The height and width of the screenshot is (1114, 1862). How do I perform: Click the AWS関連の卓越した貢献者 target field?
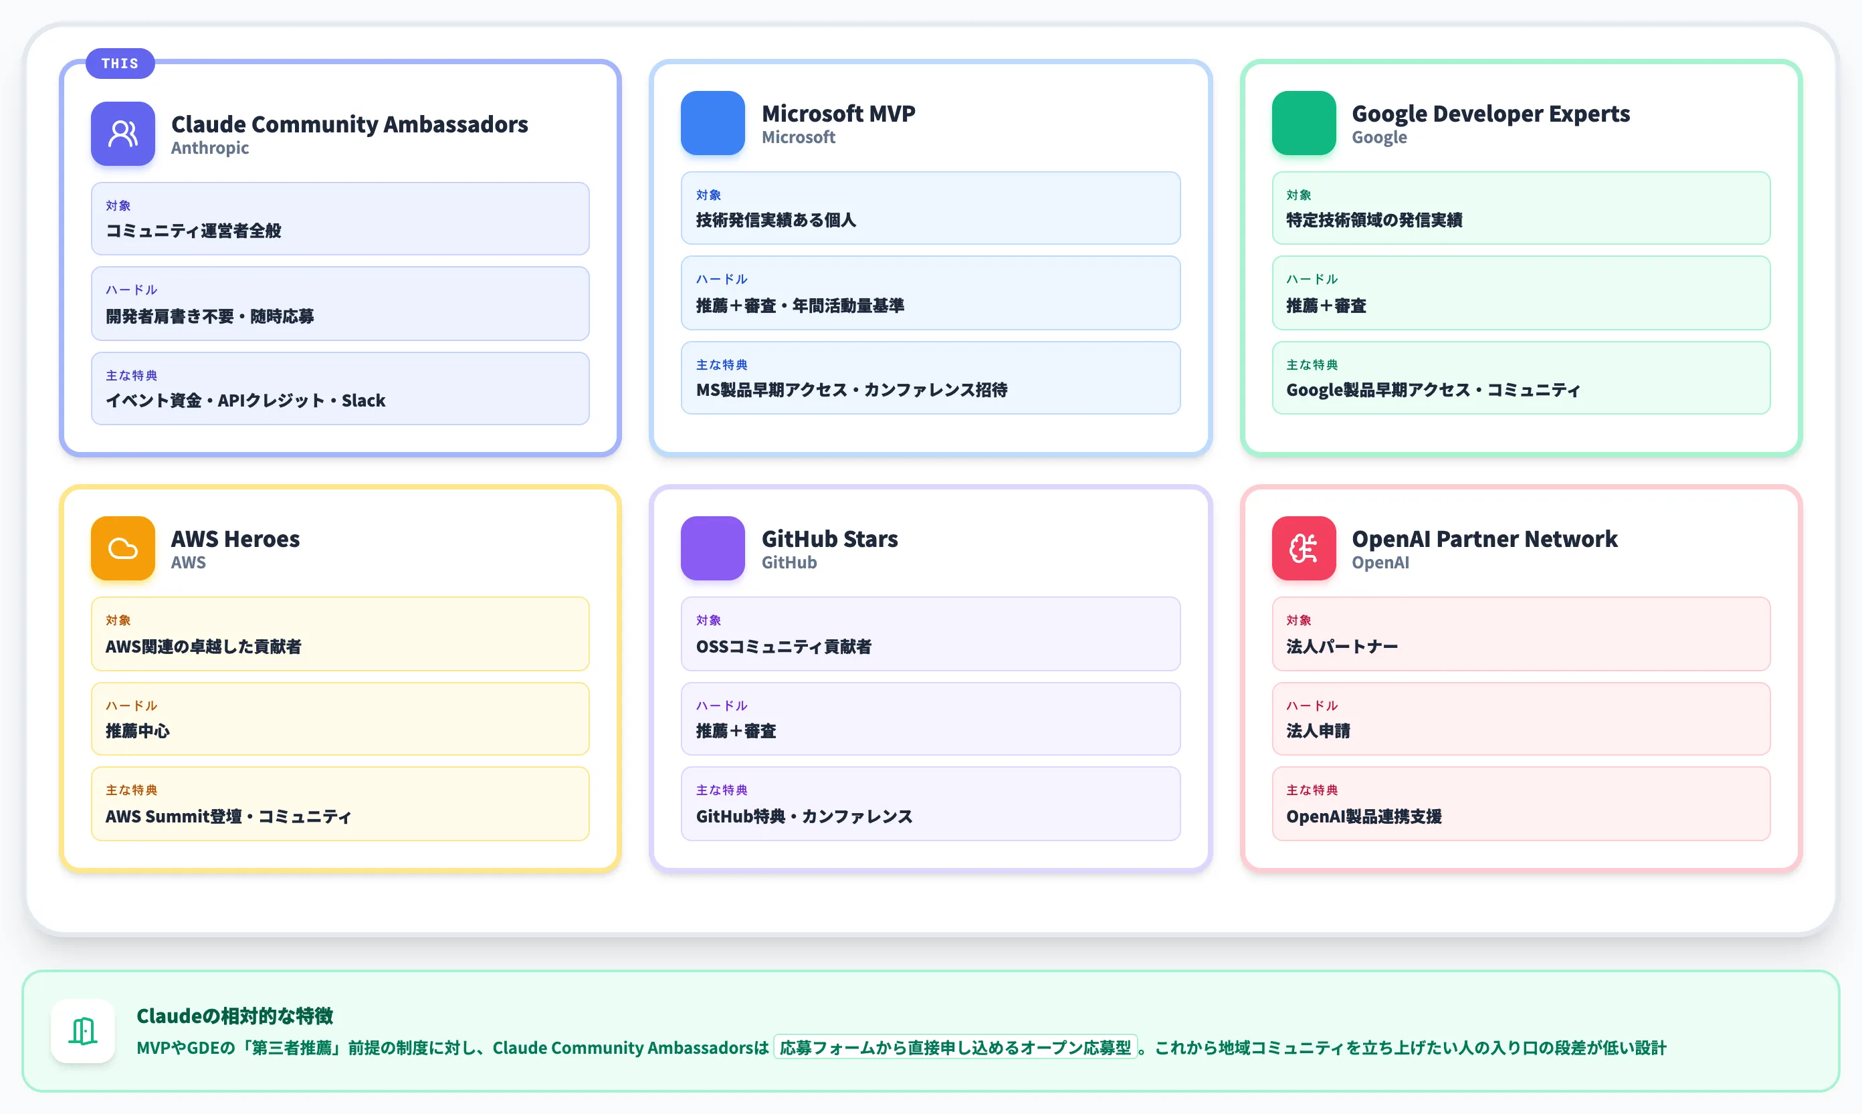tap(340, 634)
